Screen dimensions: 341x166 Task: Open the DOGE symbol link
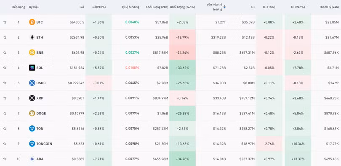click(x=41, y=113)
